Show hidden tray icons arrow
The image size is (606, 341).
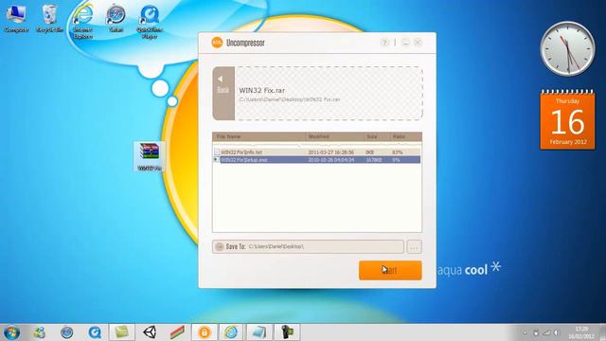click(525, 332)
